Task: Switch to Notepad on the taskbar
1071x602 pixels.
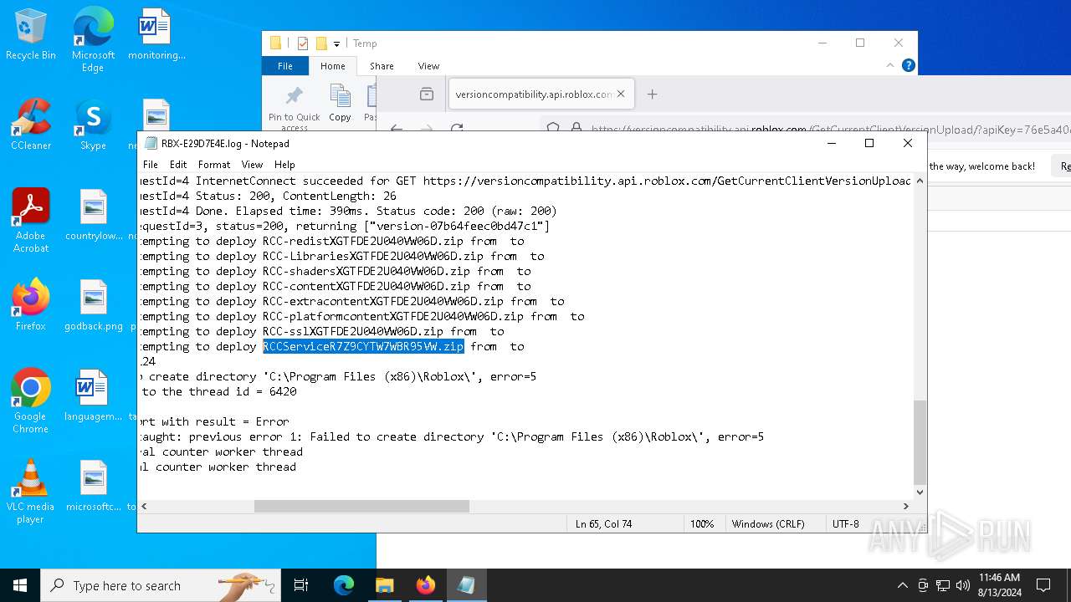Action: click(x=466, y=585)
